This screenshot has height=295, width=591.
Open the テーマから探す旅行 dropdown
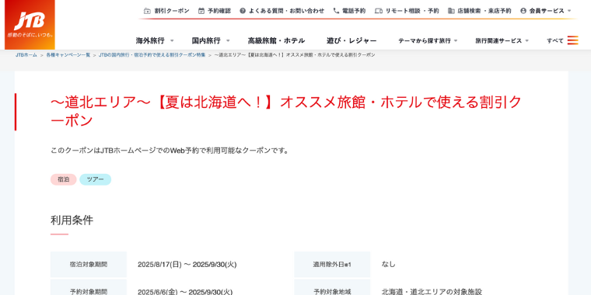[x=428, y=40]
